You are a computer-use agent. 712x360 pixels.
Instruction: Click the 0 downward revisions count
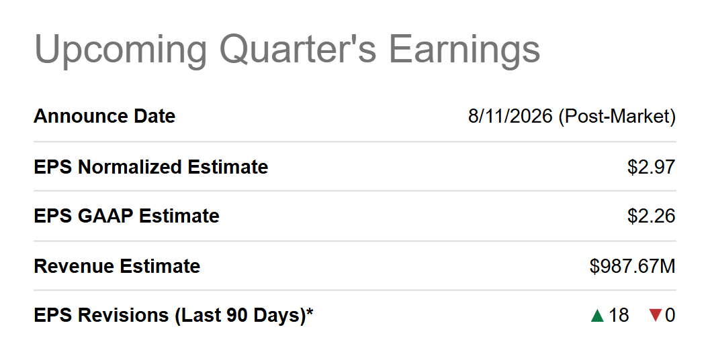coord(670,315)
